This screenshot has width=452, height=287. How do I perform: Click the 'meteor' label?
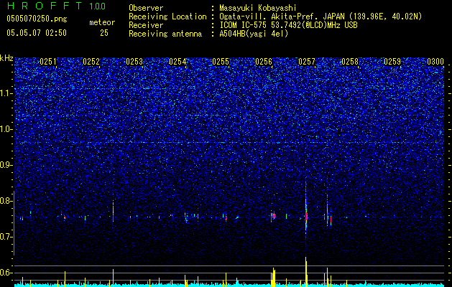[x=102, y=22]
